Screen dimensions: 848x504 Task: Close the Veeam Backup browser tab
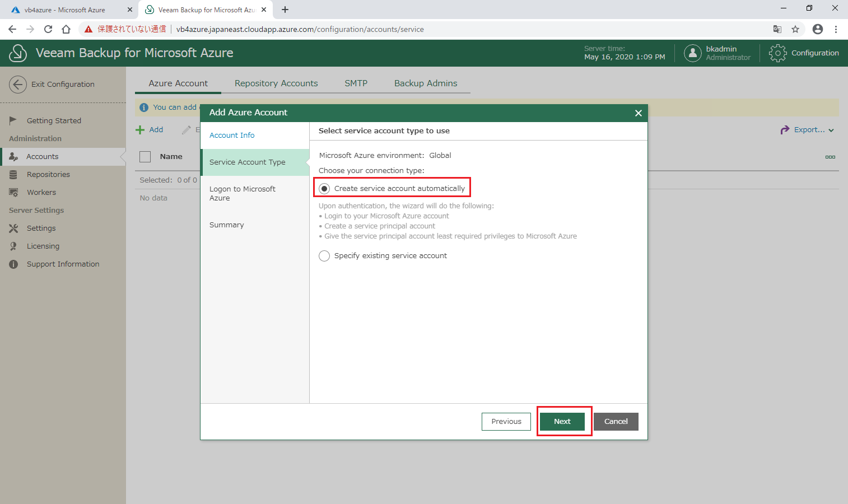point(264,10)
